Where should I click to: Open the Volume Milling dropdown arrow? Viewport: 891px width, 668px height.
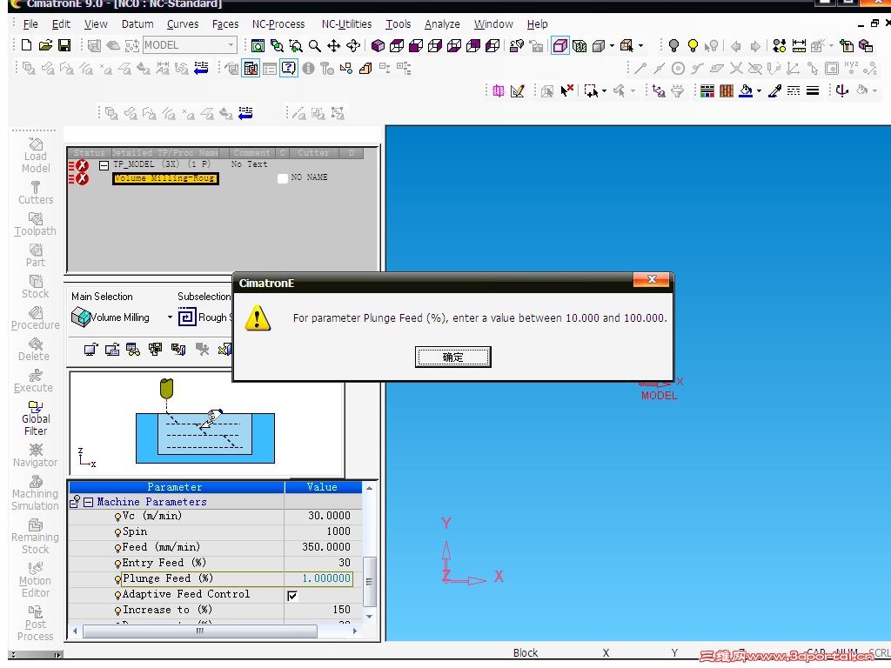pos(170,317)
